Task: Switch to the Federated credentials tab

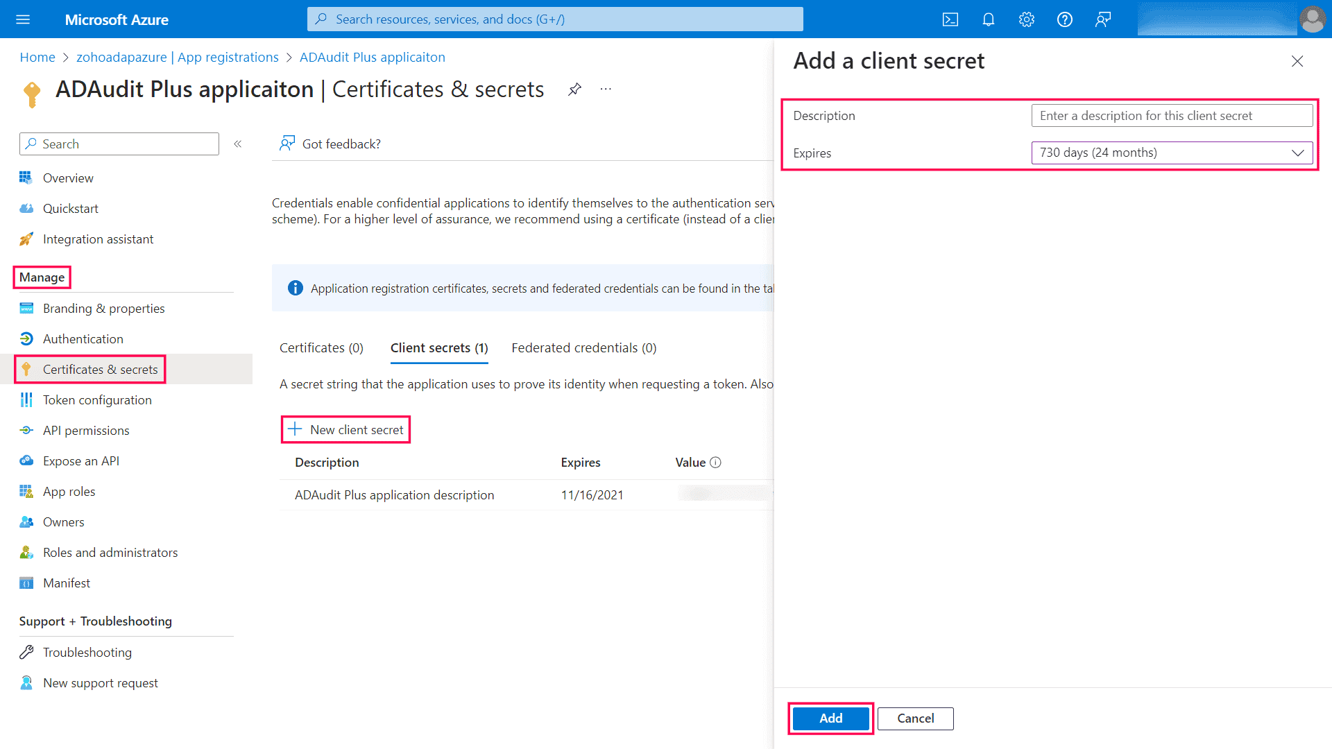Action: click(583, 347)
